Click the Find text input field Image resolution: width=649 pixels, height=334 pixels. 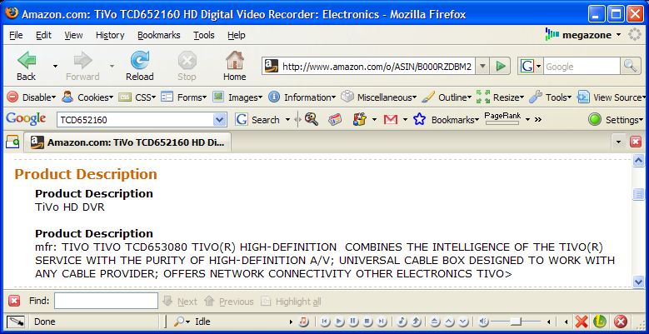[x=106, y=301]
